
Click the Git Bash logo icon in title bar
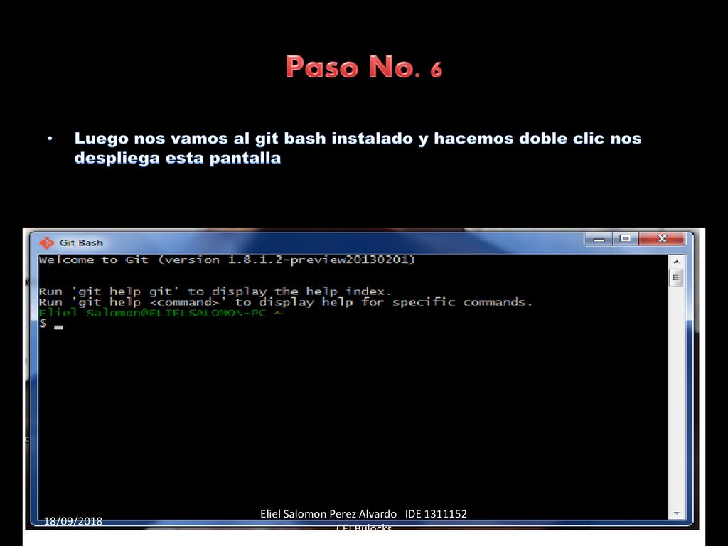coord(46,242)
